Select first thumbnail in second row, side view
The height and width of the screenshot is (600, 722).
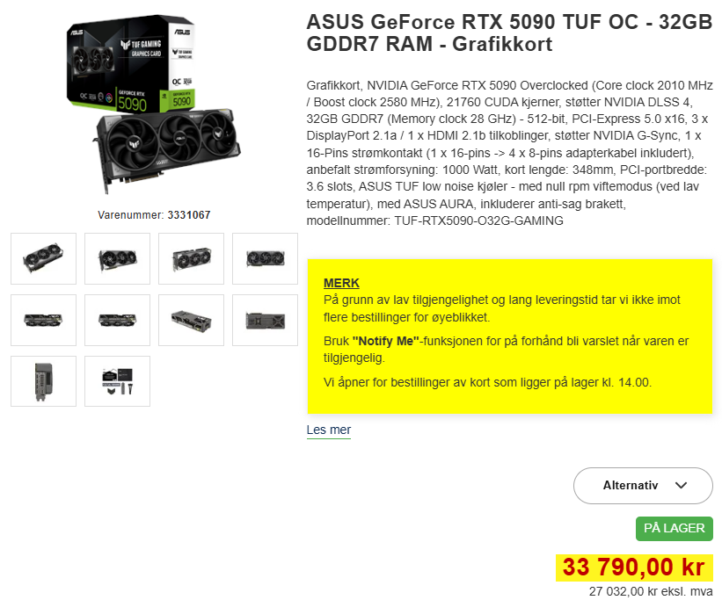[43, 321]
